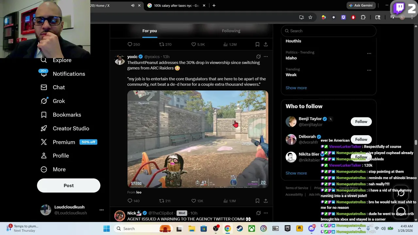The image size is (418, 235).
Task: Click Ask Gemini button
Action: coord(361,6)
